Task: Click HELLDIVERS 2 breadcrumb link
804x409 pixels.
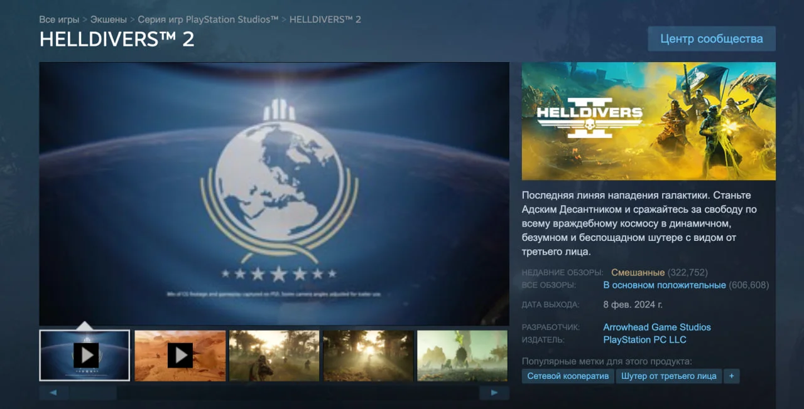Action: click(x=325, y=19)
